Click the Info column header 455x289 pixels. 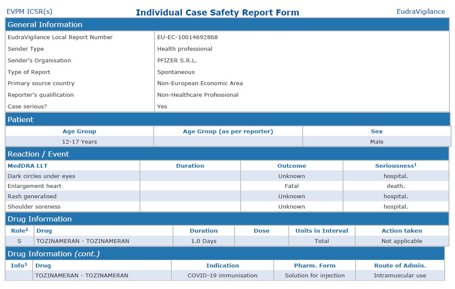[x=19, y=265]
